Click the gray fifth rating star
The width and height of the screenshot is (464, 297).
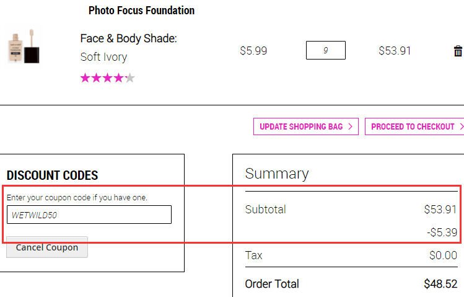(x=129, y=78)
